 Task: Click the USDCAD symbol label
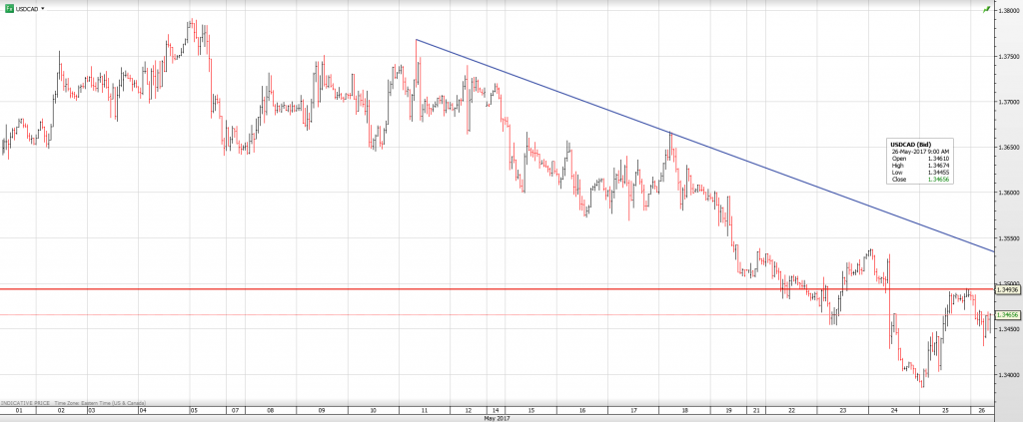pyautogui.click(x=26, y=7)
